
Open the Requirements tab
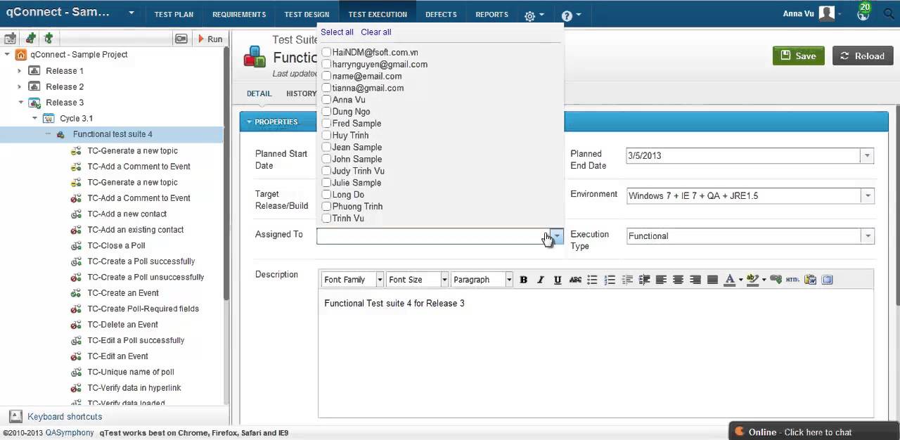point(239,14)
